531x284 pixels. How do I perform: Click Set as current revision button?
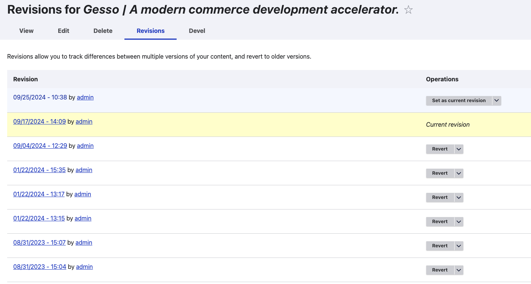pos(459,101)
